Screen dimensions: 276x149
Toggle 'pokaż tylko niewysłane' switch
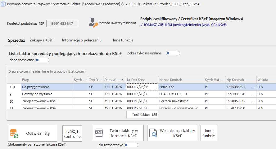coord(173,53)
